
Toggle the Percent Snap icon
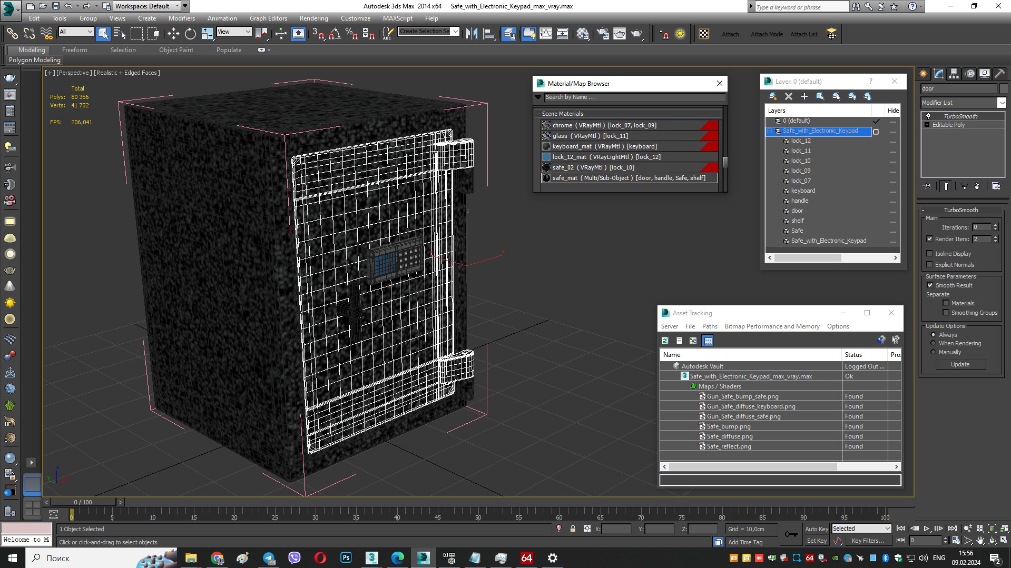coord(351,34)
